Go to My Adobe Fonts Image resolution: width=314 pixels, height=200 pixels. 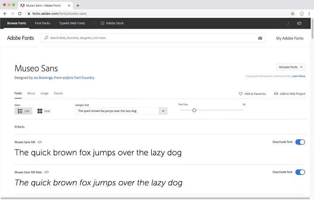pyautogui.click(x=290, y=38)
